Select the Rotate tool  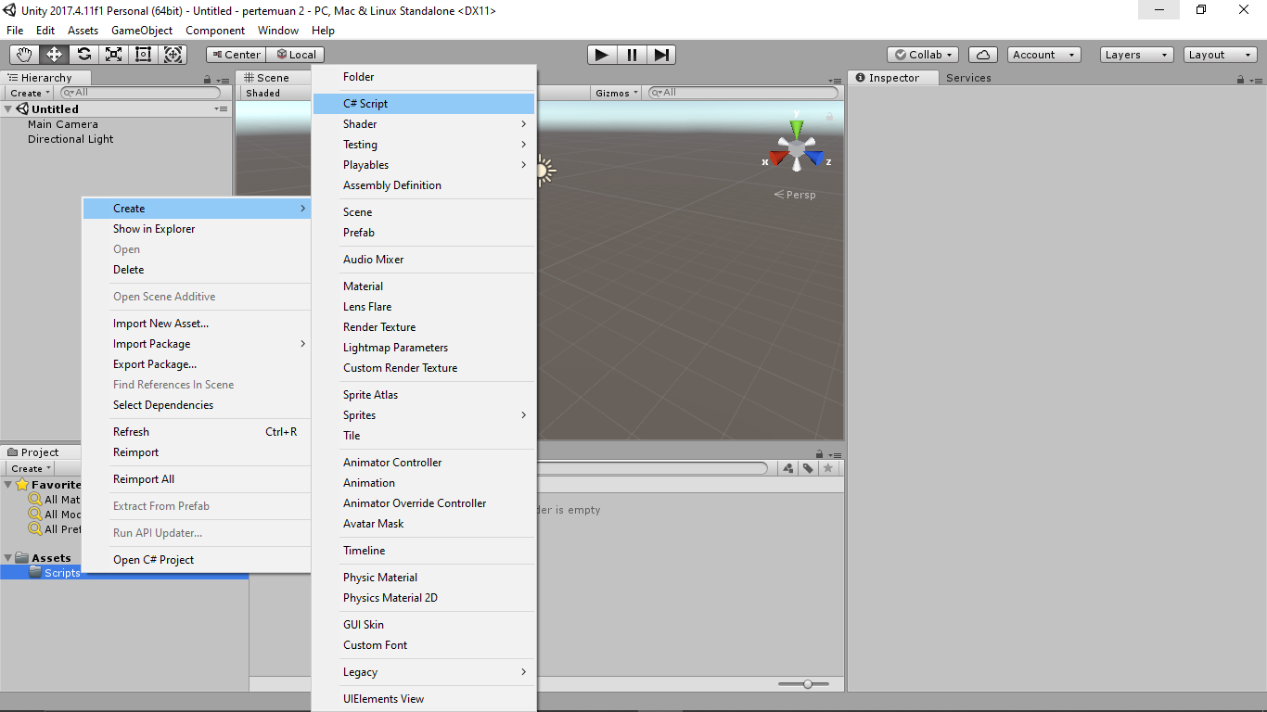(x=84, y=55)
